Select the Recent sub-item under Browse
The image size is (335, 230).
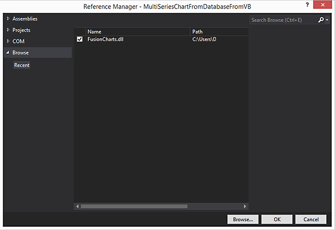click(22, 65)
